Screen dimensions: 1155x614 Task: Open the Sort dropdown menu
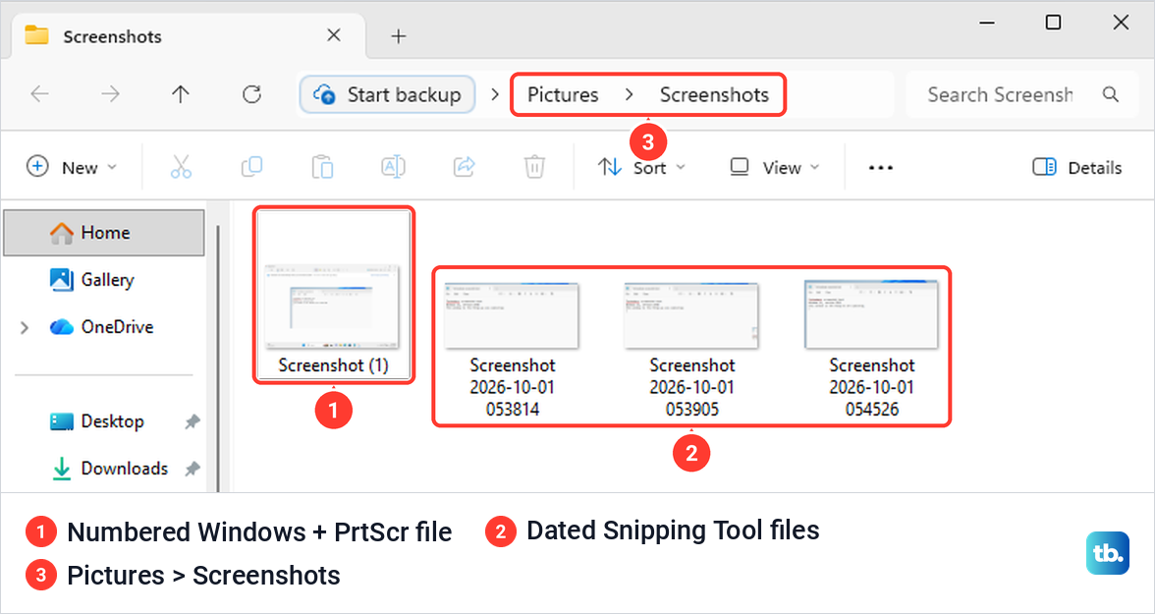coord(640,167)
